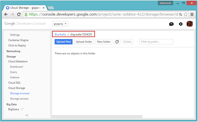Click the BigQuery external link icon
Viewport: 198px width, 122px height.
(22, 109)
